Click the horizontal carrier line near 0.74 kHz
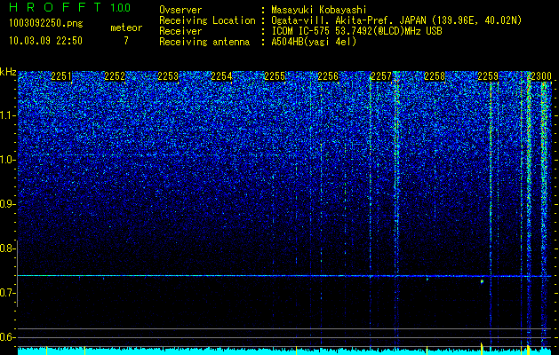 (x=284, y=276)
